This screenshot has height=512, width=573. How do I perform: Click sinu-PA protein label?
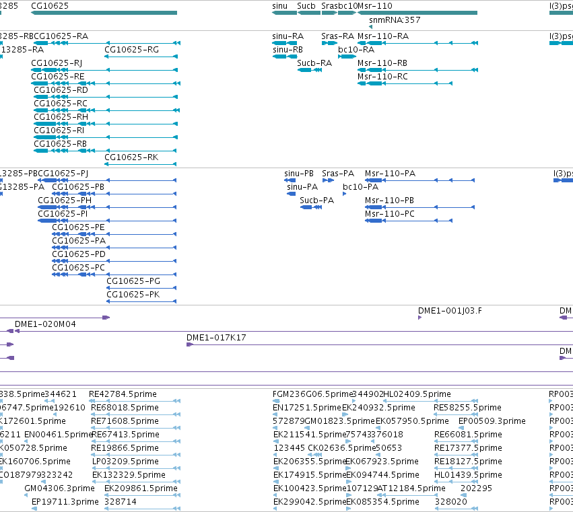(302, 187)
